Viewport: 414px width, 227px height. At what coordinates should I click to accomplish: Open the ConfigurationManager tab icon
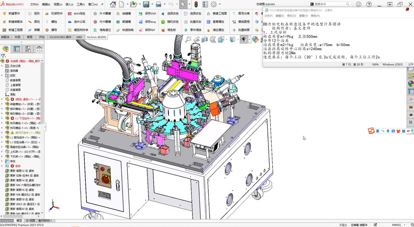coord(28,49)
